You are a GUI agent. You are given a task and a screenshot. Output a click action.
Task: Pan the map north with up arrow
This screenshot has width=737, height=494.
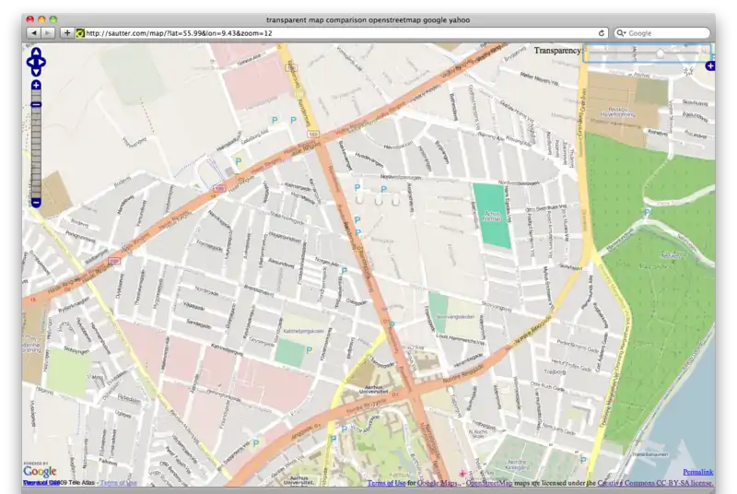click(x=36, y=53)
